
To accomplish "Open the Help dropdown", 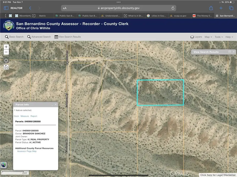I will coord(229,37).
